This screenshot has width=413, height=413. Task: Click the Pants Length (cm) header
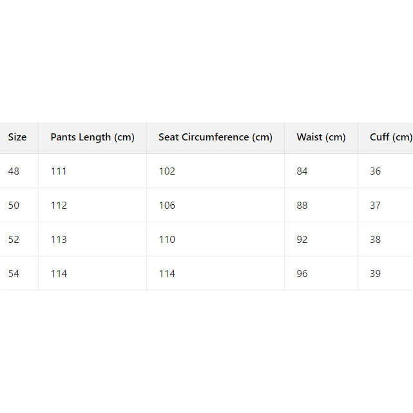(92, 137)
